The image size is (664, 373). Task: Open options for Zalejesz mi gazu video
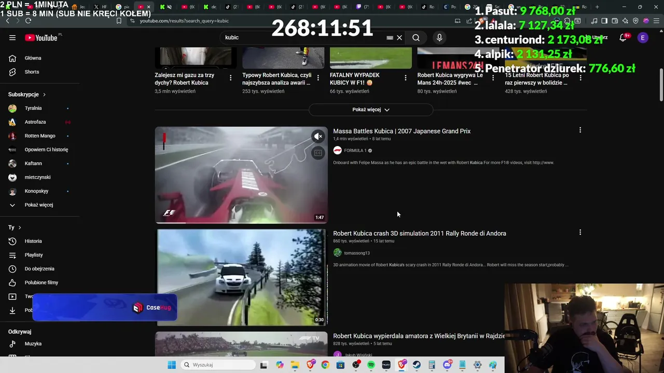230,78
